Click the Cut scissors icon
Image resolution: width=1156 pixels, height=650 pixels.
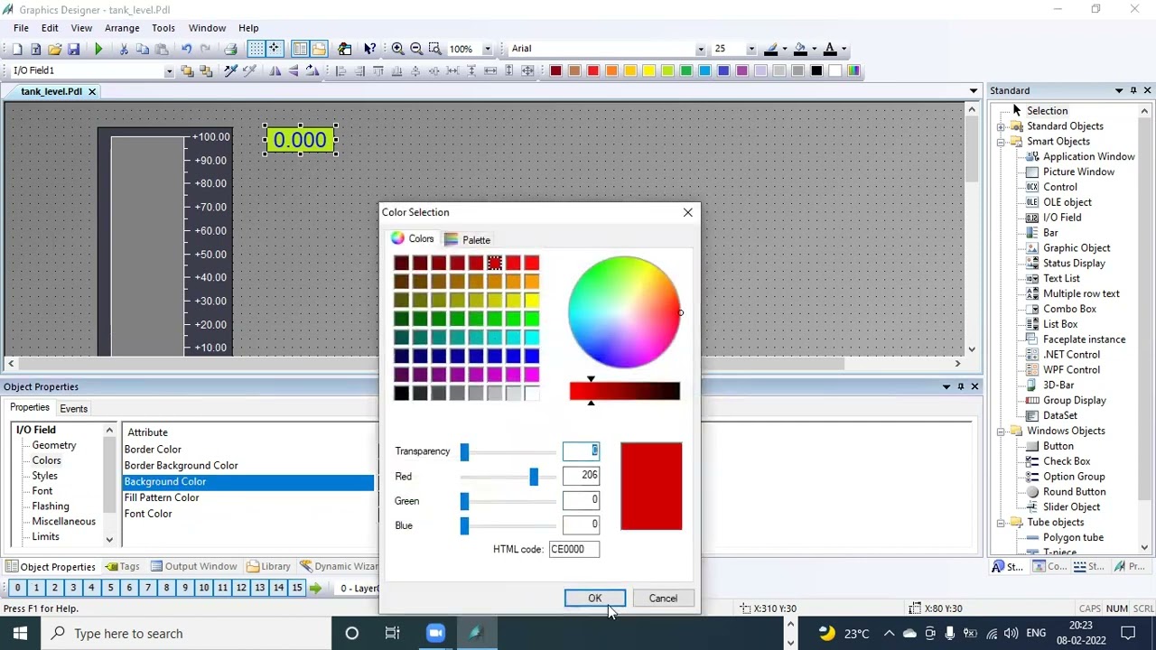click(124, 49)
